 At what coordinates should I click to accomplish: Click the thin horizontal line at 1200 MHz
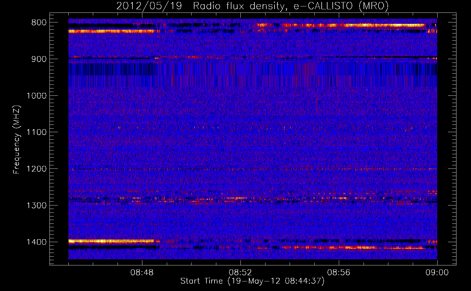click(253, 169)
